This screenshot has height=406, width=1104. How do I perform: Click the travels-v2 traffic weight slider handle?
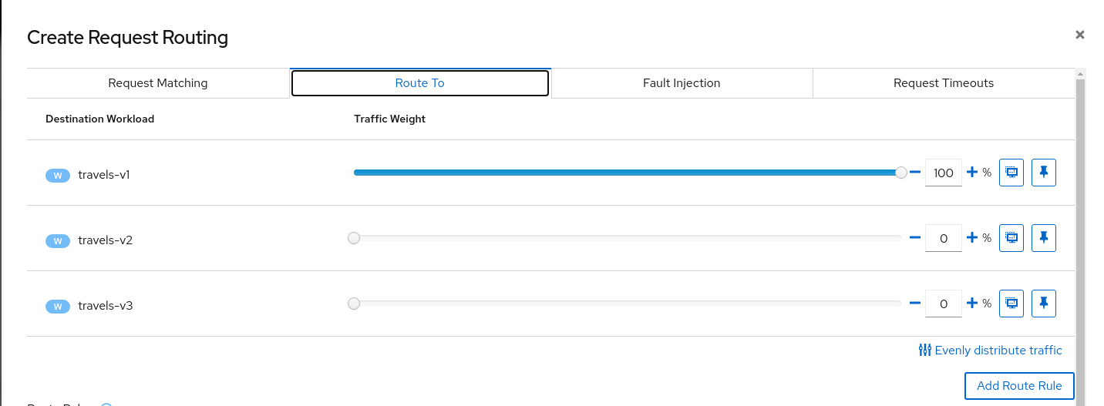[354, 238]
